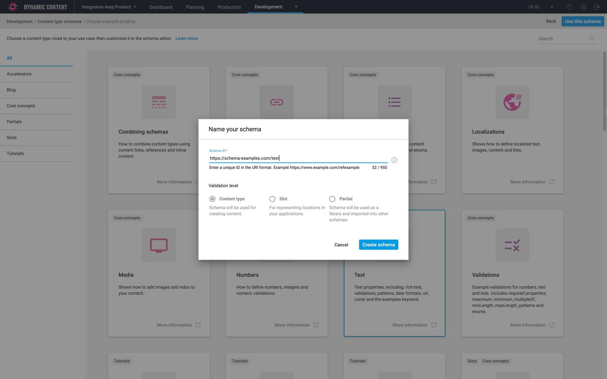Select the Slot validation level

click(x=272, y=199)
